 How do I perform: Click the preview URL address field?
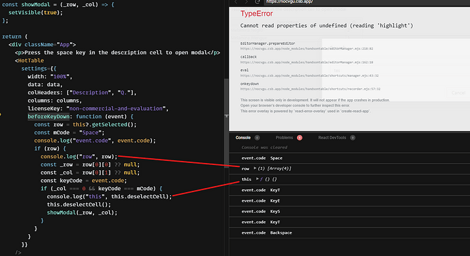coord(366,2)
